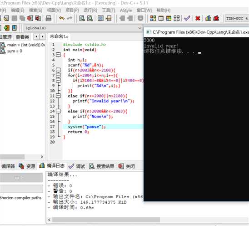This screenshot has width=249, height=226.
Task: Select the 编译日志 compile log tab
Action: (52, 166)
